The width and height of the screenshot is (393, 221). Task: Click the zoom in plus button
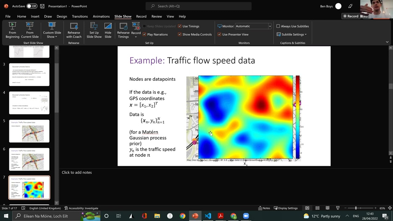375,208
